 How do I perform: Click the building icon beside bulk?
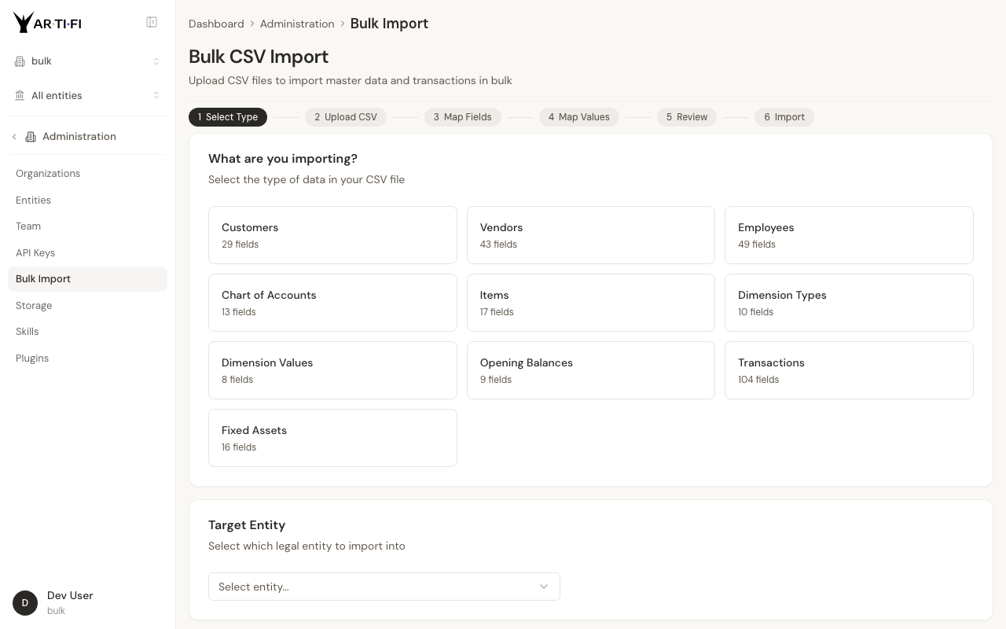pos(20,61)
